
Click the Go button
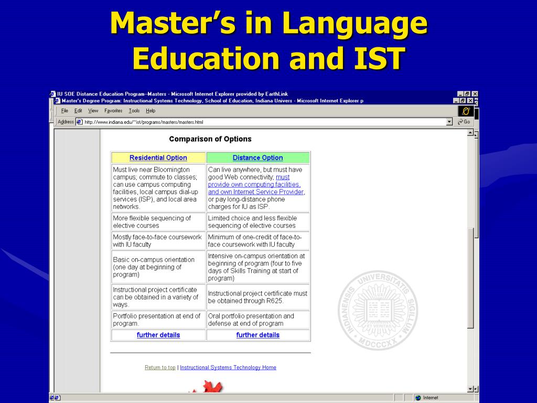[x=464, y=122]
